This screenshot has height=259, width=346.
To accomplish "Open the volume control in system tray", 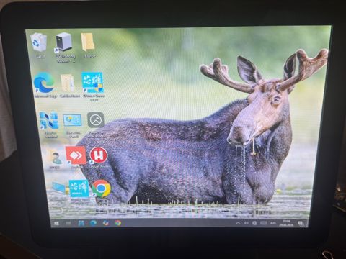I will click(x=247, y=223).
